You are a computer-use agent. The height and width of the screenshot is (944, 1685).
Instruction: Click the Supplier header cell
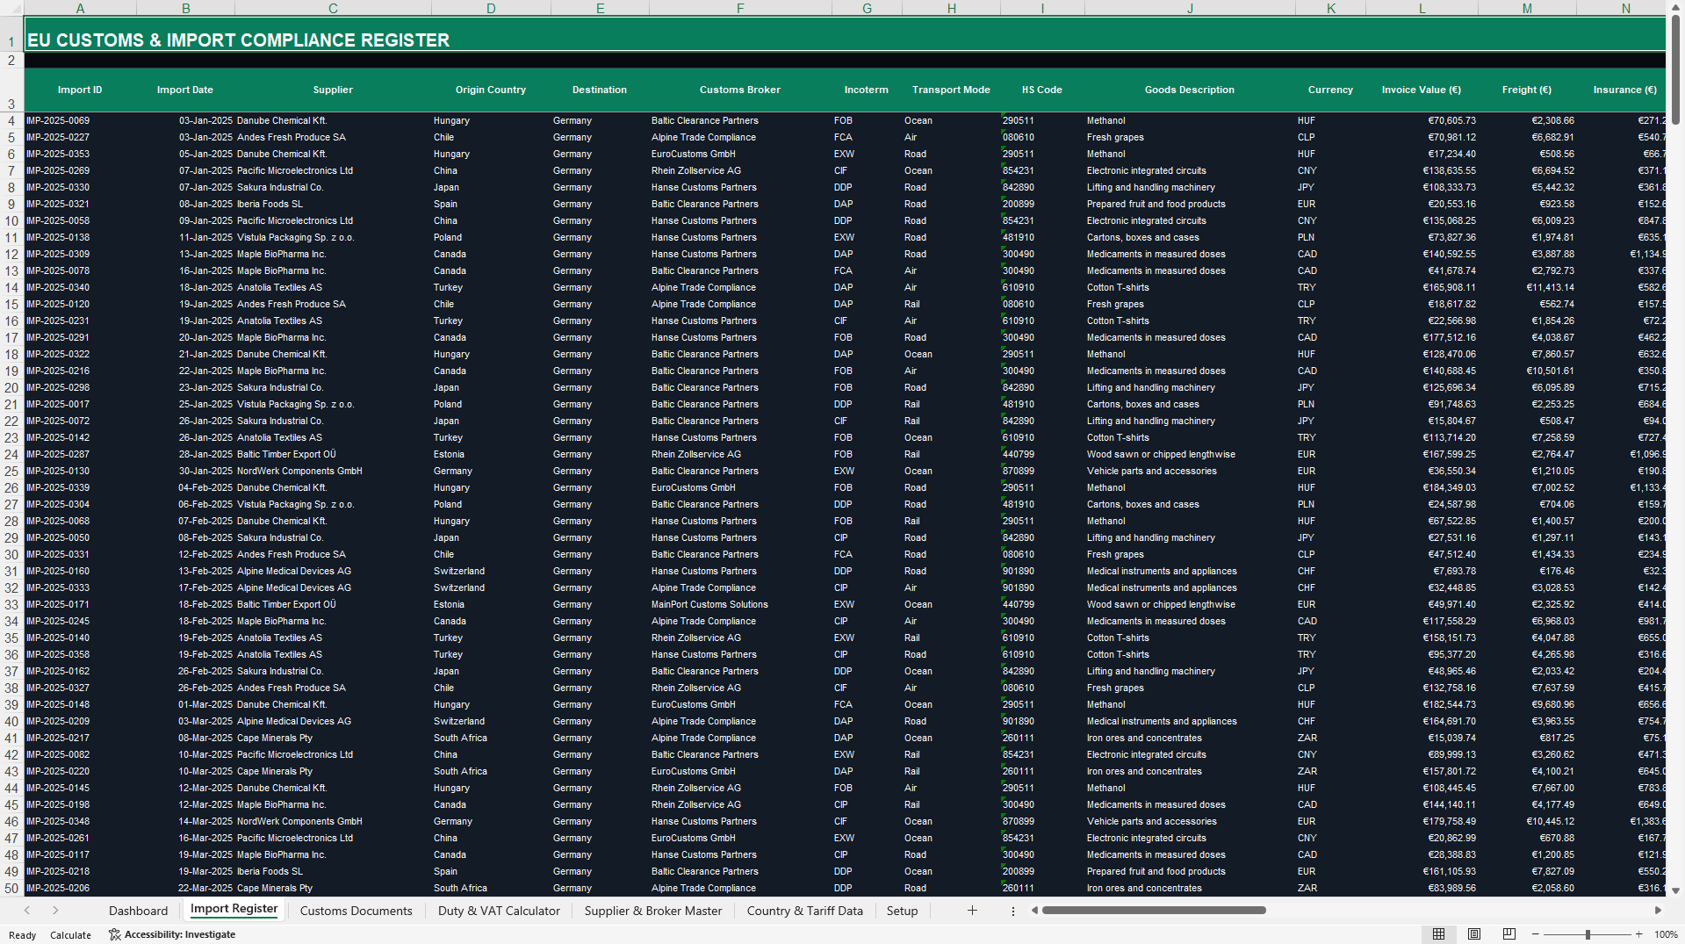click(333, 90)
